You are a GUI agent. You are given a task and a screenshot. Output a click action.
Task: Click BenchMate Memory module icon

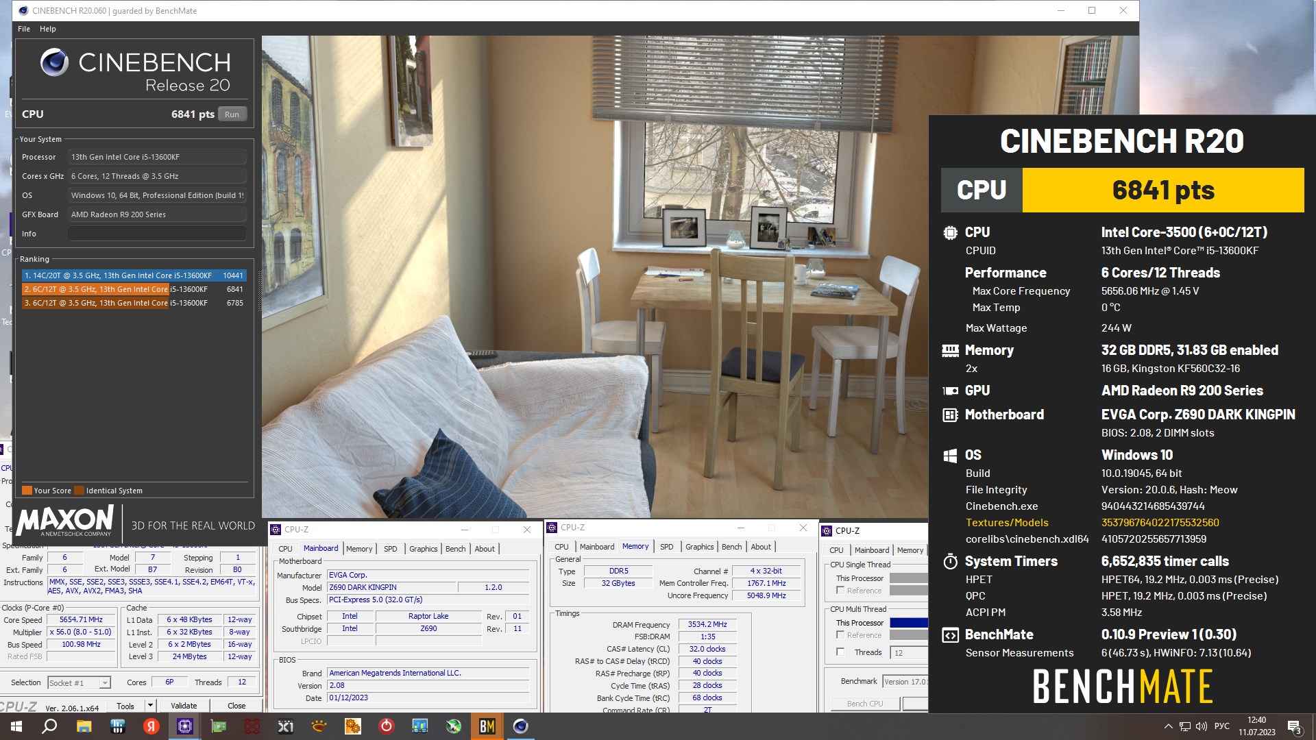coord(950,350)
